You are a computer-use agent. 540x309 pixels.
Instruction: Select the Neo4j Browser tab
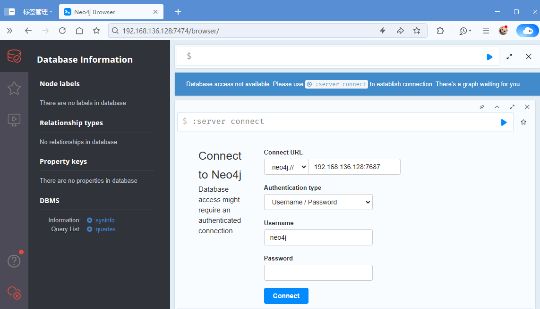111,12
